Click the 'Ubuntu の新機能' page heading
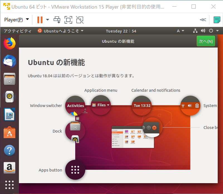Viewport: 223px width, 194px height. 56,62
